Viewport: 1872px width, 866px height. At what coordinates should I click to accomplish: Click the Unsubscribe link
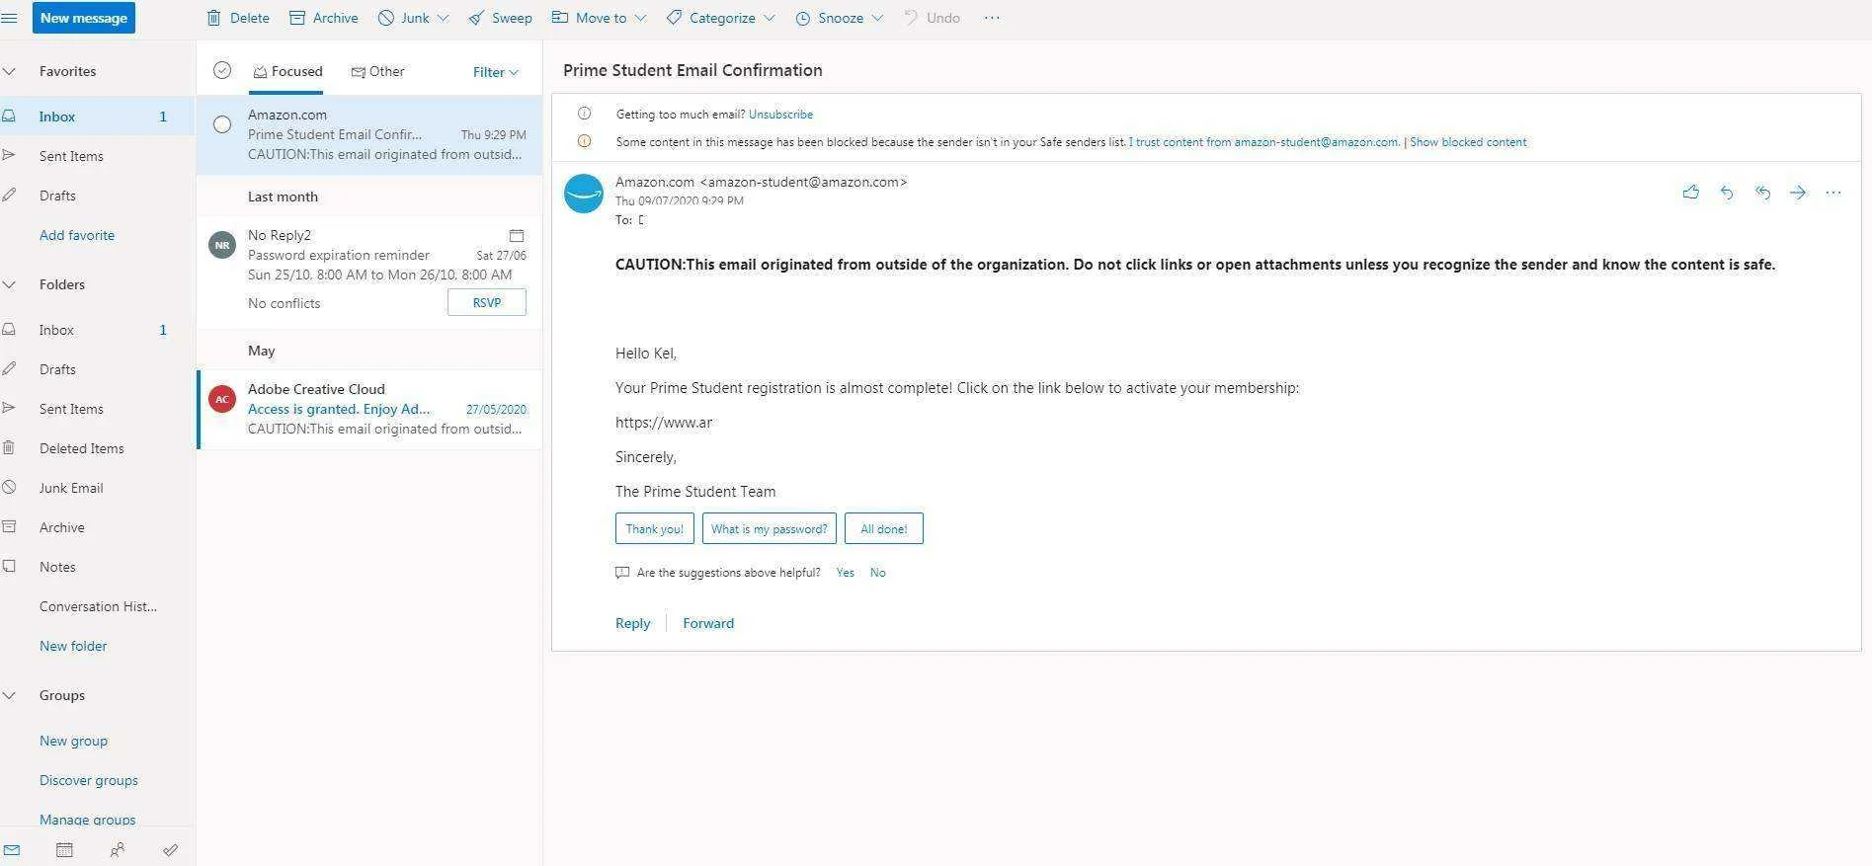tap(780, 115)
